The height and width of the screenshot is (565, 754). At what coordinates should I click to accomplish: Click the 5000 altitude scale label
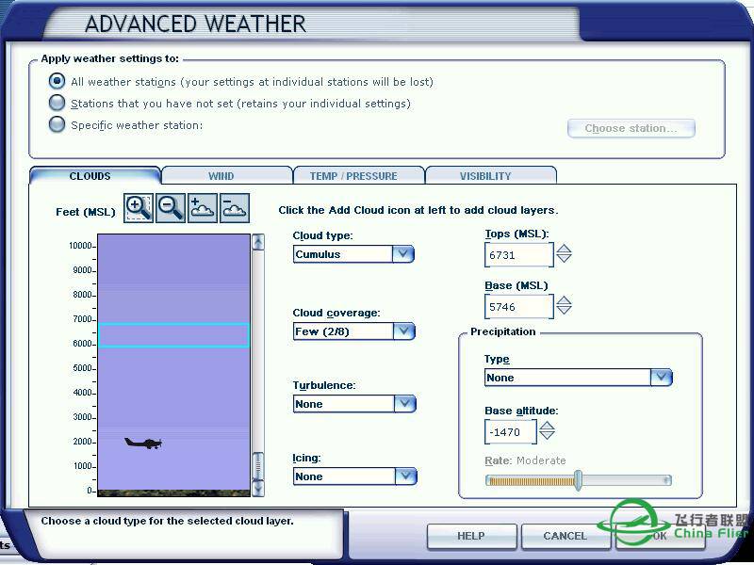[x=82, y=368]
